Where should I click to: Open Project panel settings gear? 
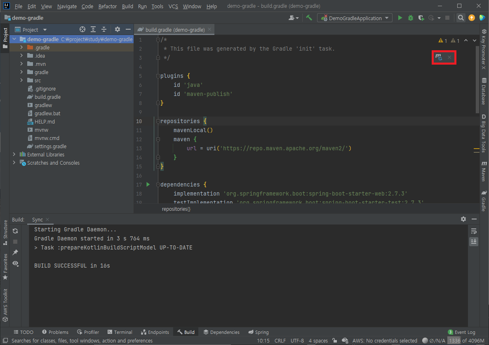click(117, 29)
